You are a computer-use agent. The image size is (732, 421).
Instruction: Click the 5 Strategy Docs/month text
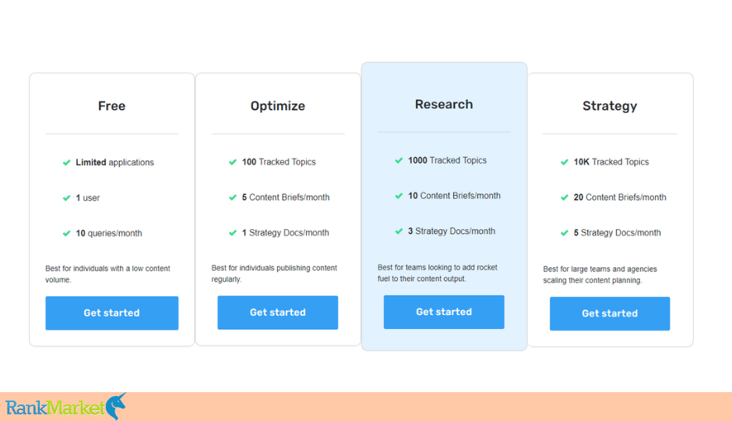(618, 233)
